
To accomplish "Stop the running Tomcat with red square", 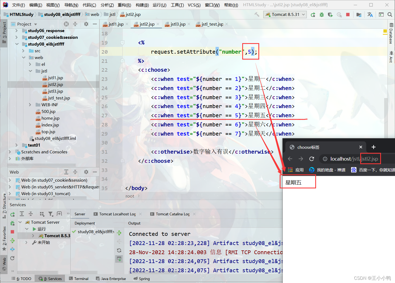I will (x=348, y=15).
